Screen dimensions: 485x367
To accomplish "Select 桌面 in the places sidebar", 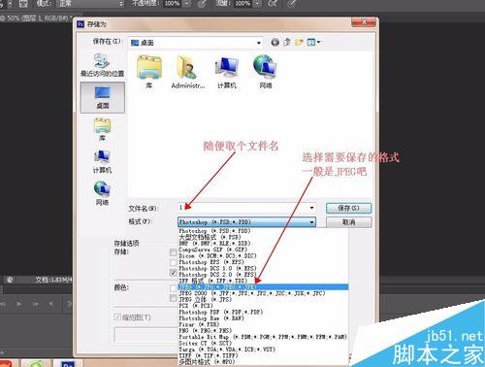I will (102, 97).
